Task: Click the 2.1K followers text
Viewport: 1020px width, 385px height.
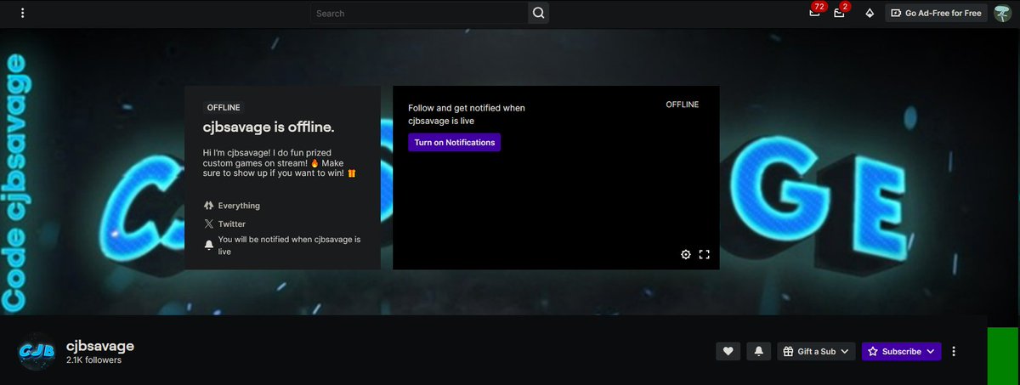Action: click(x=93, y=360)
